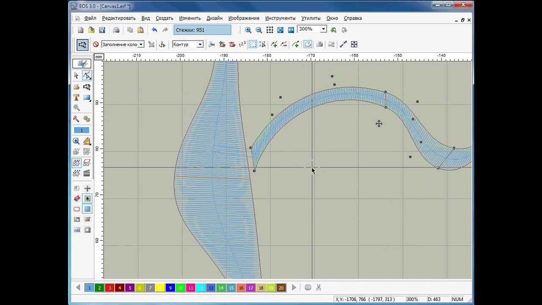
Task: Click the Undo arrow in toolbar
Action: pyautogui.click(x=155, y=30)
